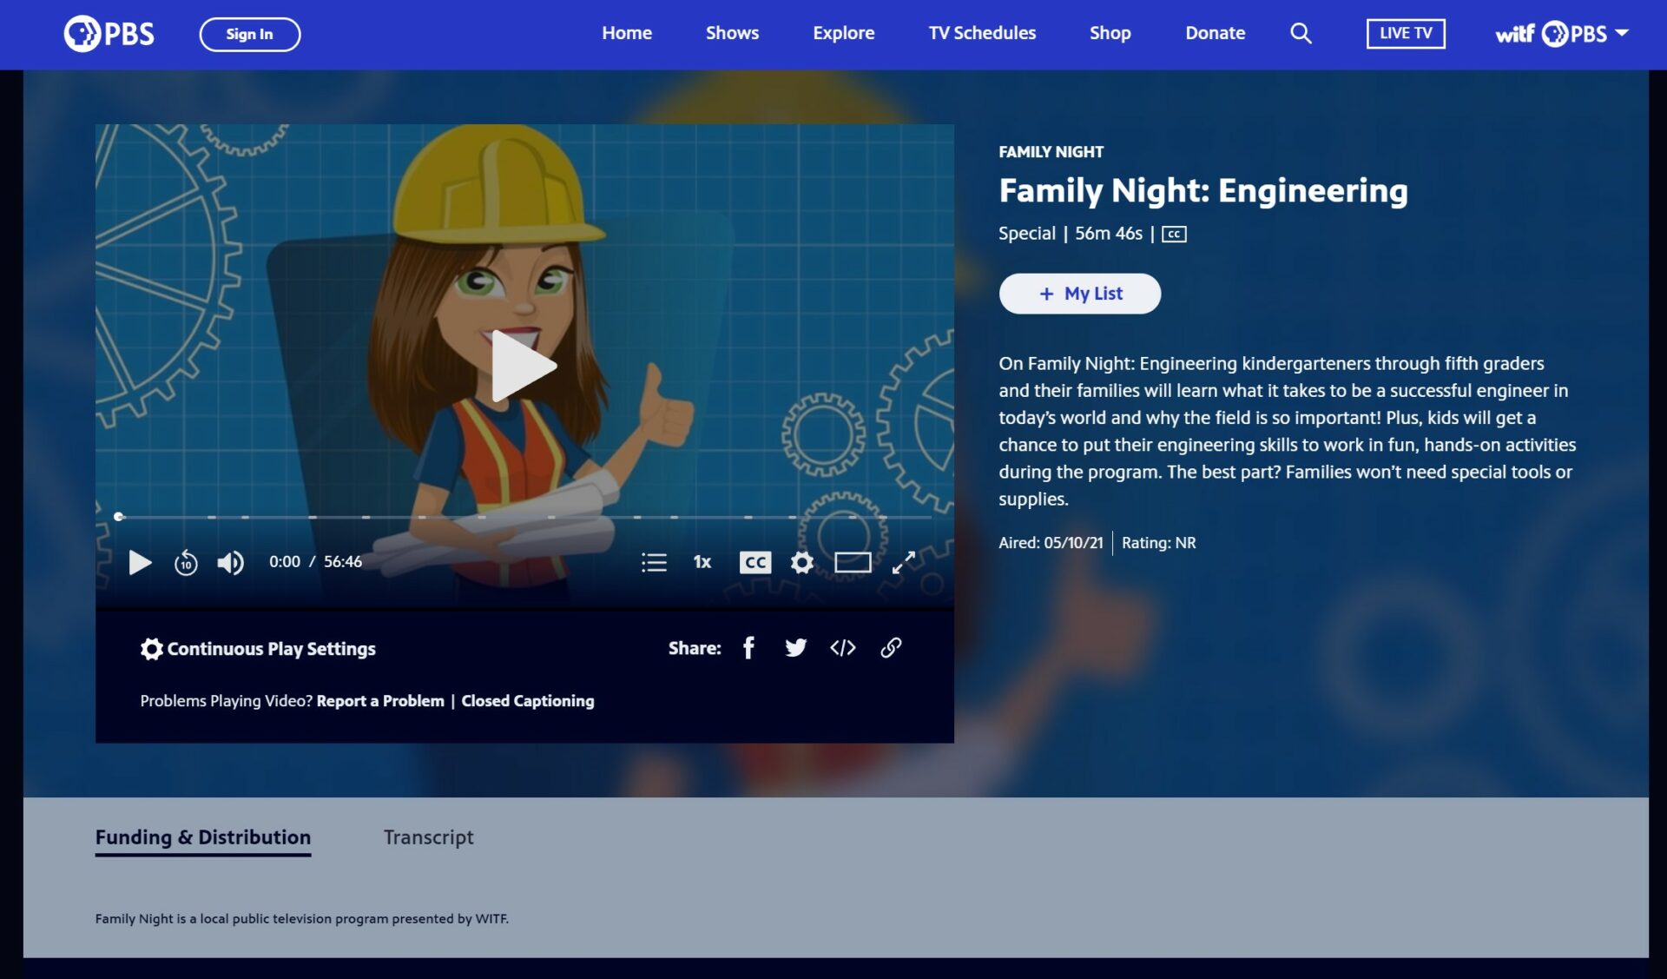Click the FAMILY NIGHT show link
Image resolution: width=1667 pixels, height=979 pixels.
(1051, 152)
